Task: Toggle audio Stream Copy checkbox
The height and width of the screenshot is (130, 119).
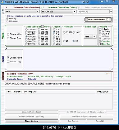Action: (x=8, y=61)
